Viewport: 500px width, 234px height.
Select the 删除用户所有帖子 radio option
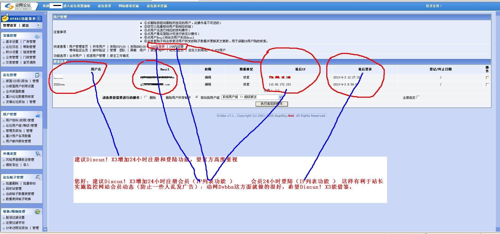(x=162, y=97)
